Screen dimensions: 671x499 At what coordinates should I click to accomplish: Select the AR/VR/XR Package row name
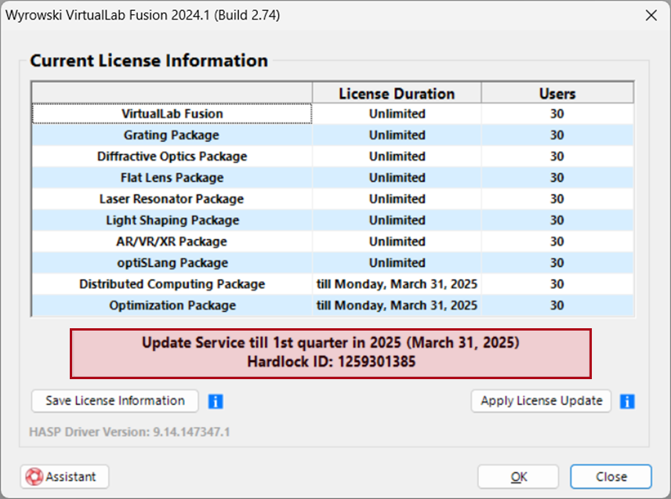click(172, 241)
